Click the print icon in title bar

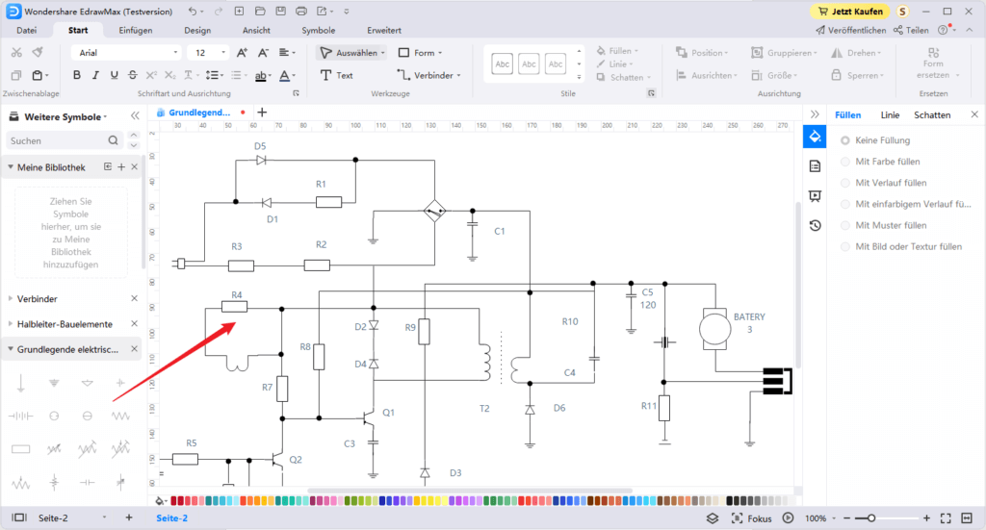coord(301,11)
